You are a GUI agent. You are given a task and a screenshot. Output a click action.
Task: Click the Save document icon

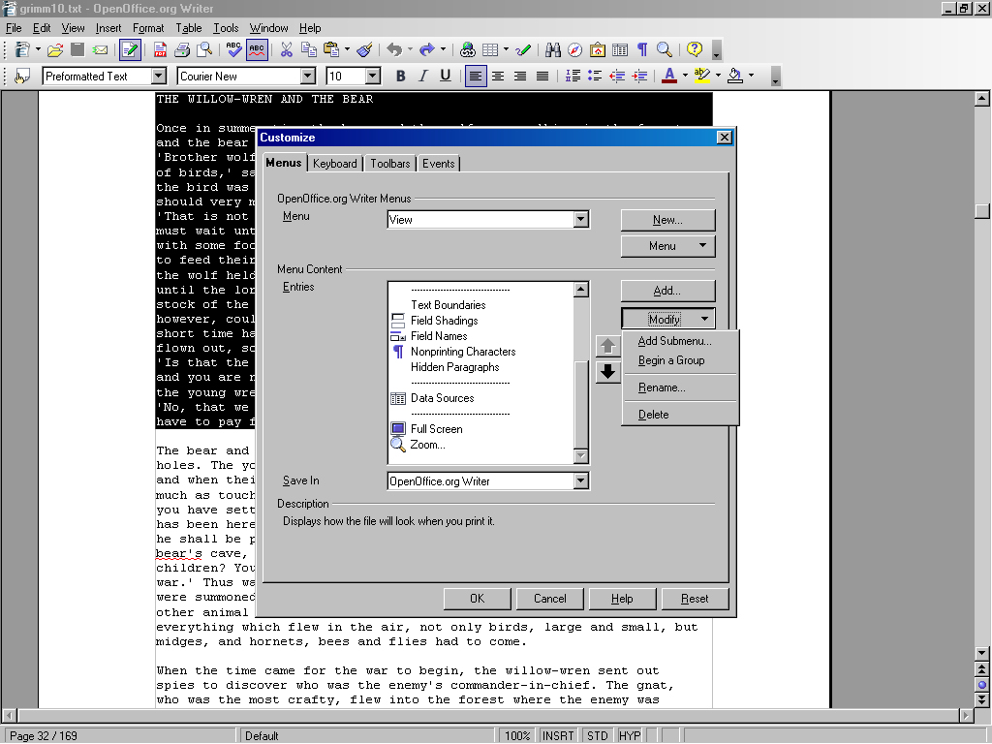[x=77, y=50]
